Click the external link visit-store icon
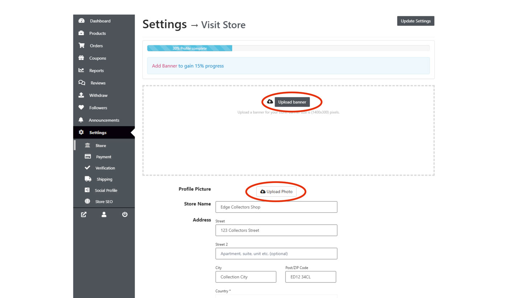 point(83,215)
